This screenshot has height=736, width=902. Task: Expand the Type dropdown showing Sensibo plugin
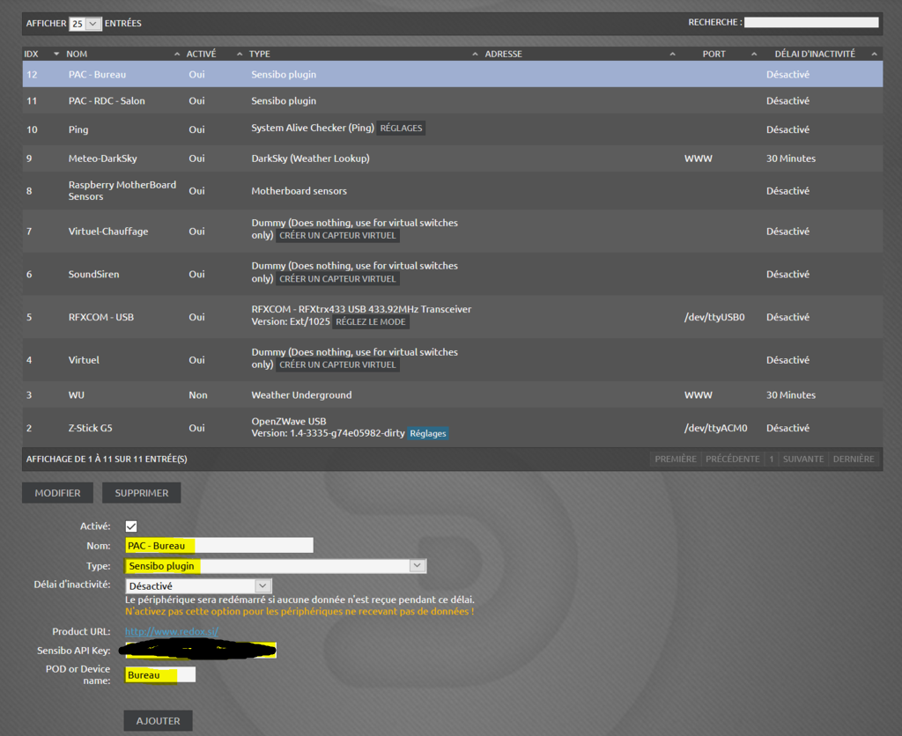(418, 566)
